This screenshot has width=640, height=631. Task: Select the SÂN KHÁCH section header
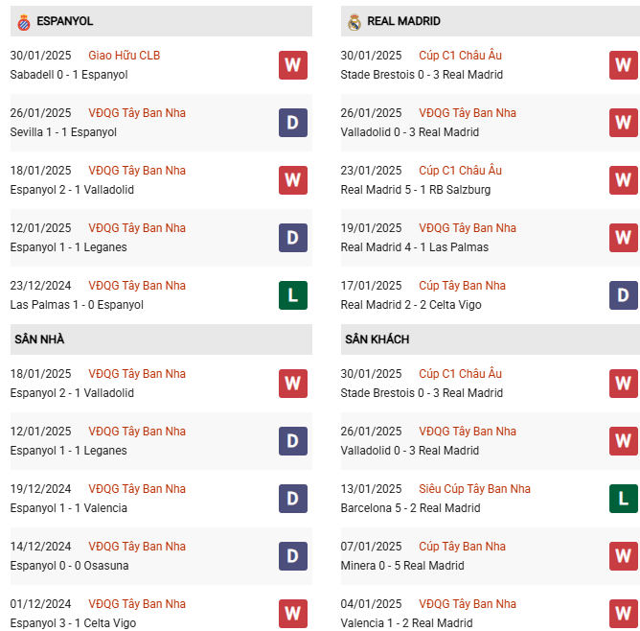(491, 339)
